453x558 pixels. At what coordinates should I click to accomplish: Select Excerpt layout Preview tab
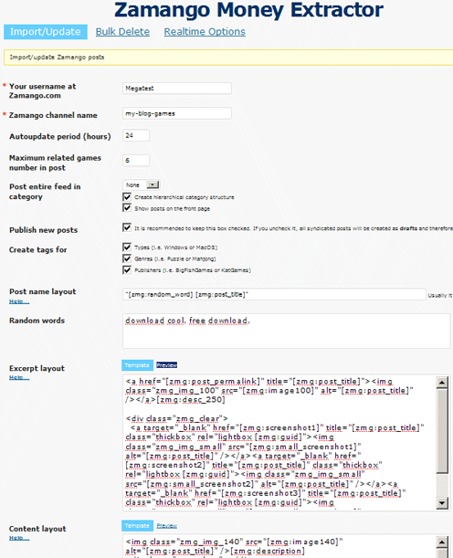pyautogui.click(x=166, y=365)
